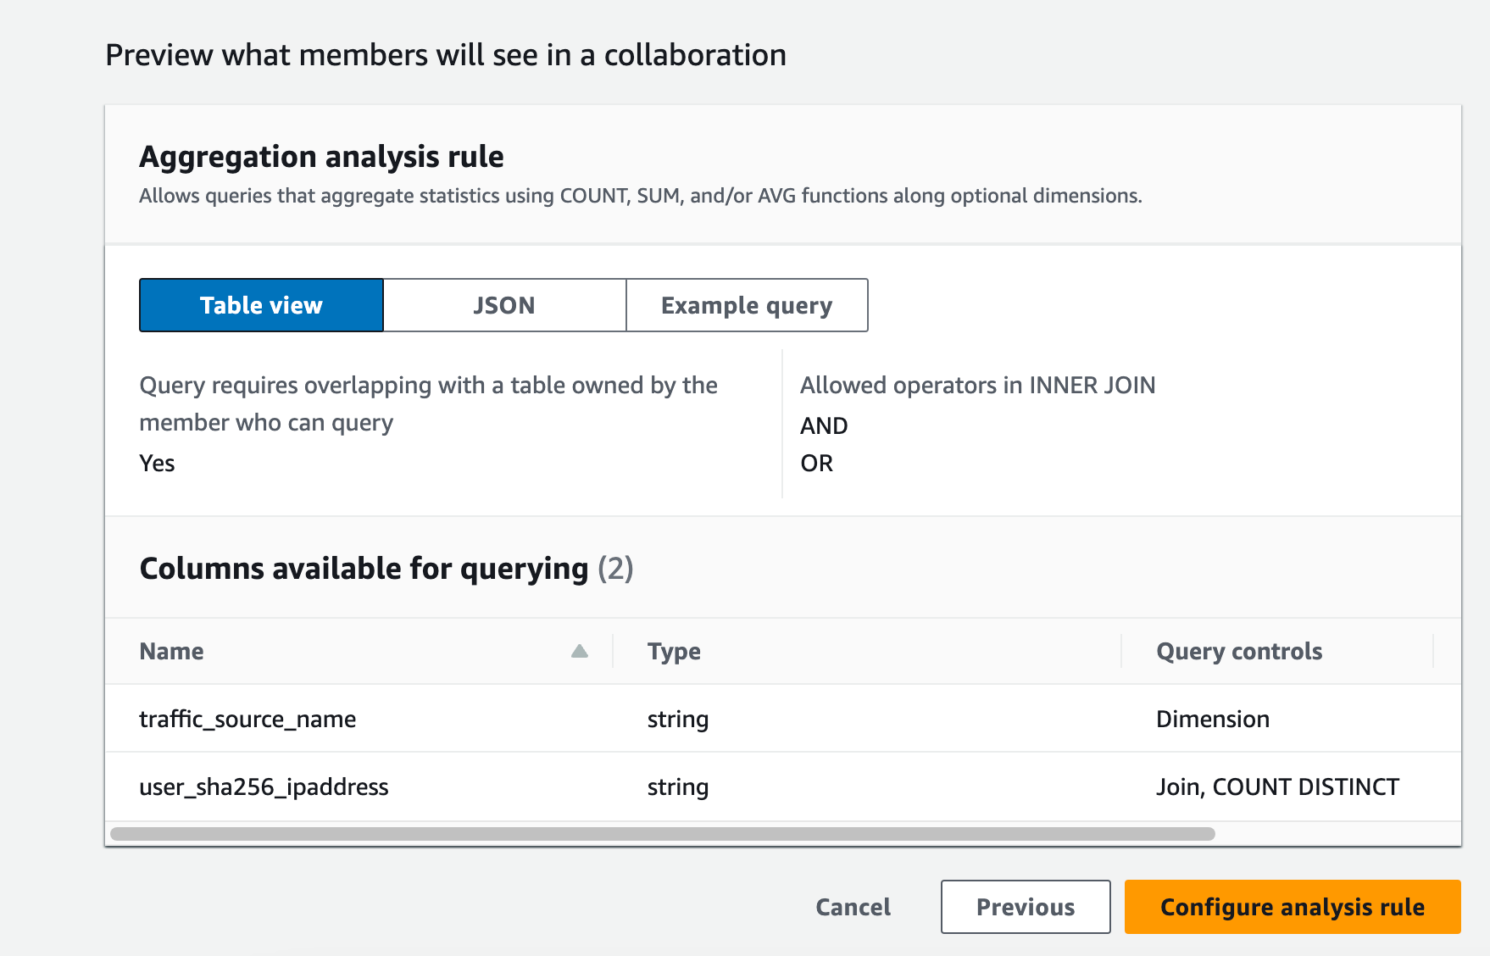Click the Dimension query control cell

click(1213, 719)
